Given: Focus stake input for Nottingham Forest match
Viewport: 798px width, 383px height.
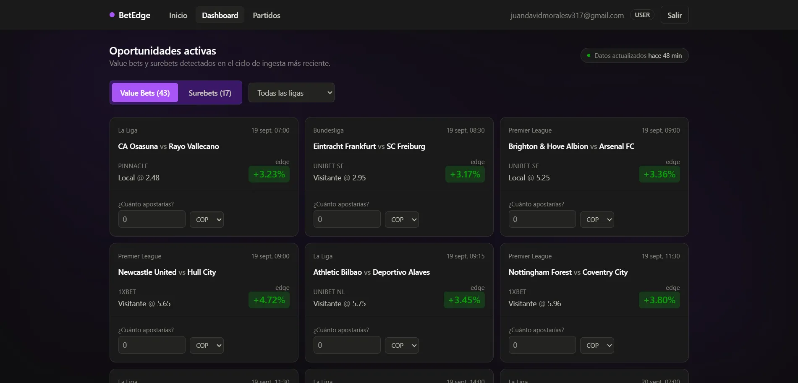Looking at the screenshot, I should coord(542,345).
